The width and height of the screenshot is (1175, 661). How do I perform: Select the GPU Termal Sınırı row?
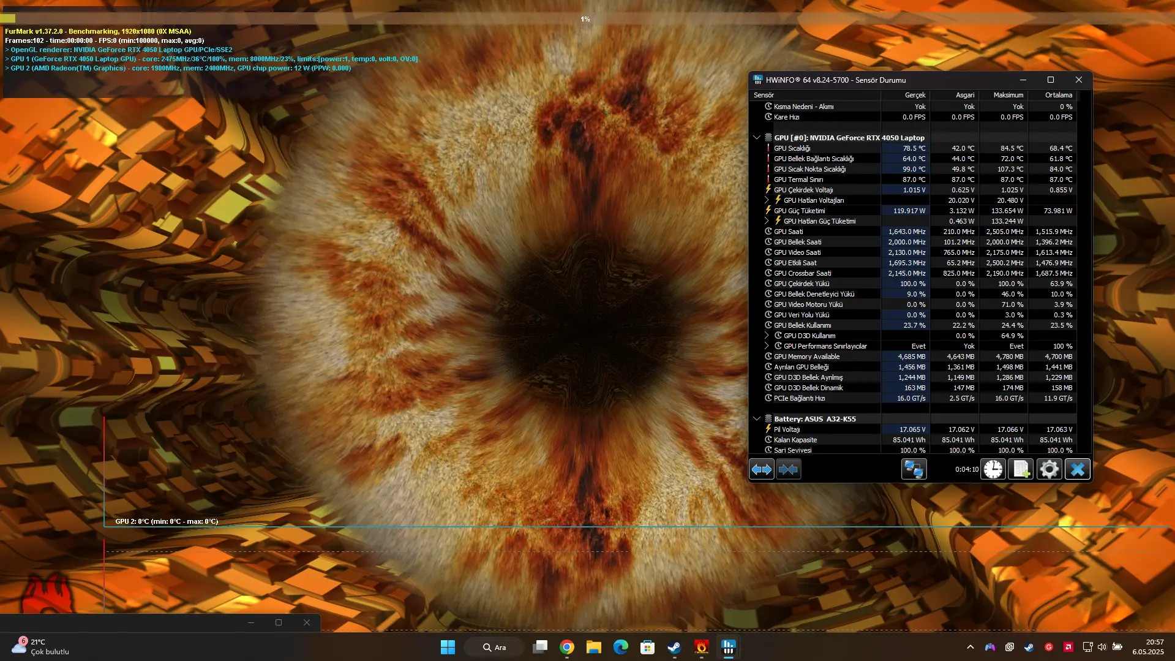(913, 179)
